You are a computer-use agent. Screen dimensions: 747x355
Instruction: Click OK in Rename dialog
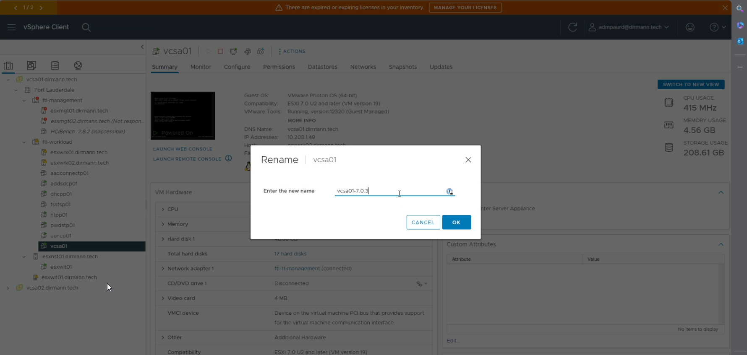point(457,223)
